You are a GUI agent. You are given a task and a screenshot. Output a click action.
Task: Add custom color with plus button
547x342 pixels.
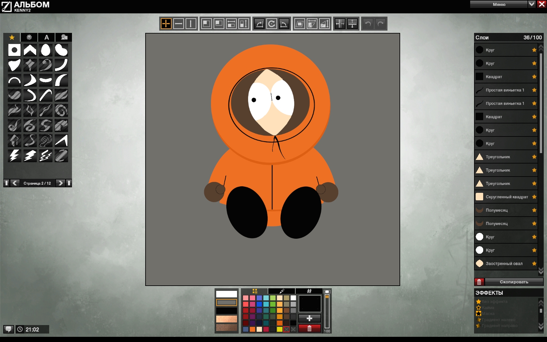pyautogui.click(x=309, y=318)
